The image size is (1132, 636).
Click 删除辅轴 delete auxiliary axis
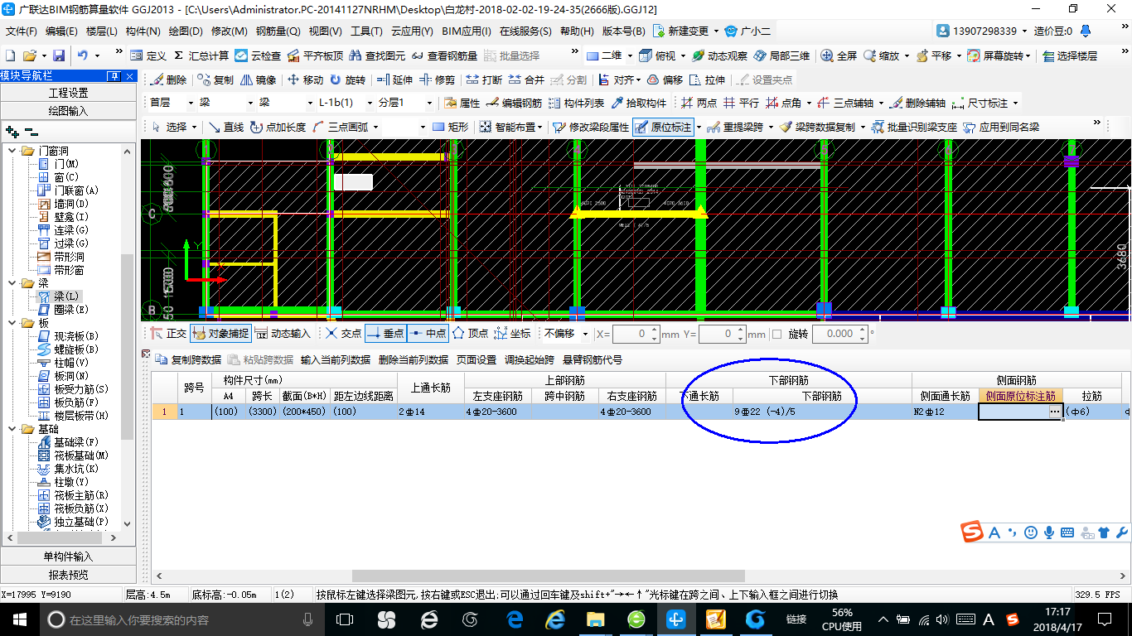[917, 103]
